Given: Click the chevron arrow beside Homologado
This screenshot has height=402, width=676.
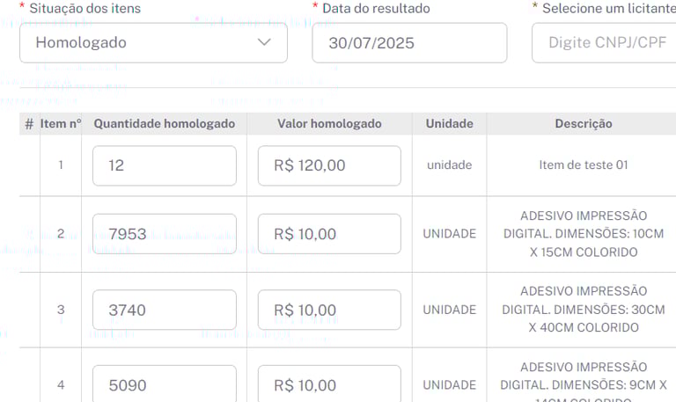Looking at the screenshot, I should pyautogui.click(x=264, y=42).
